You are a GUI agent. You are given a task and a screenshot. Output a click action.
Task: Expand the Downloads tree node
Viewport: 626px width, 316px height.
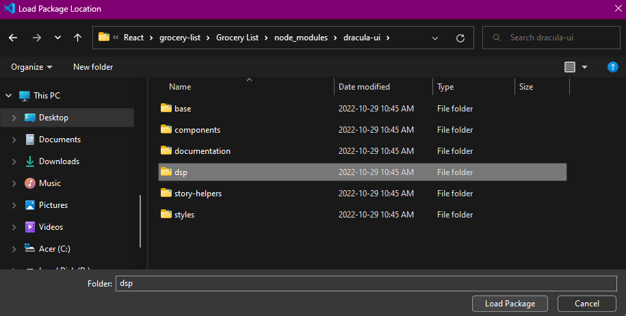click(x=14, y=161)
